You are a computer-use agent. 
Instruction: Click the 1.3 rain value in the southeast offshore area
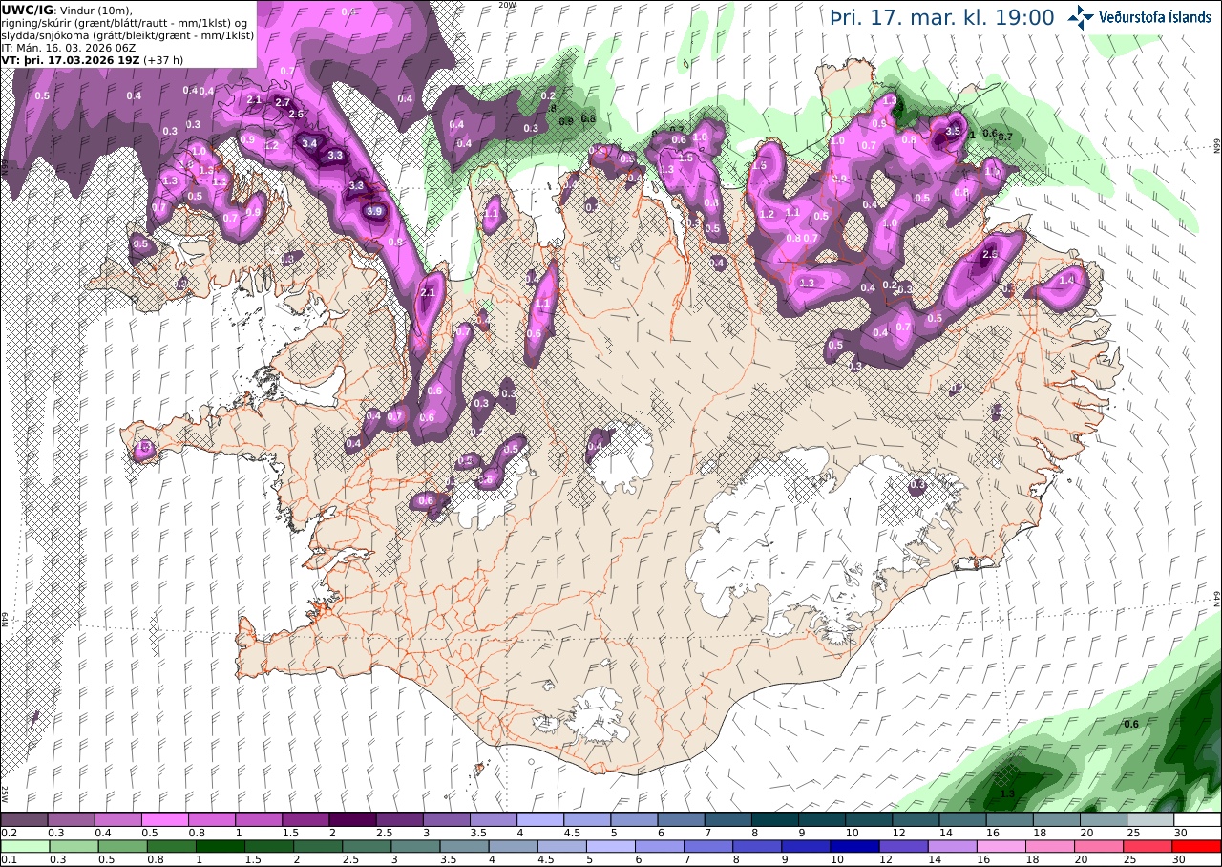pyautogui.click(x=1007, y=793)
